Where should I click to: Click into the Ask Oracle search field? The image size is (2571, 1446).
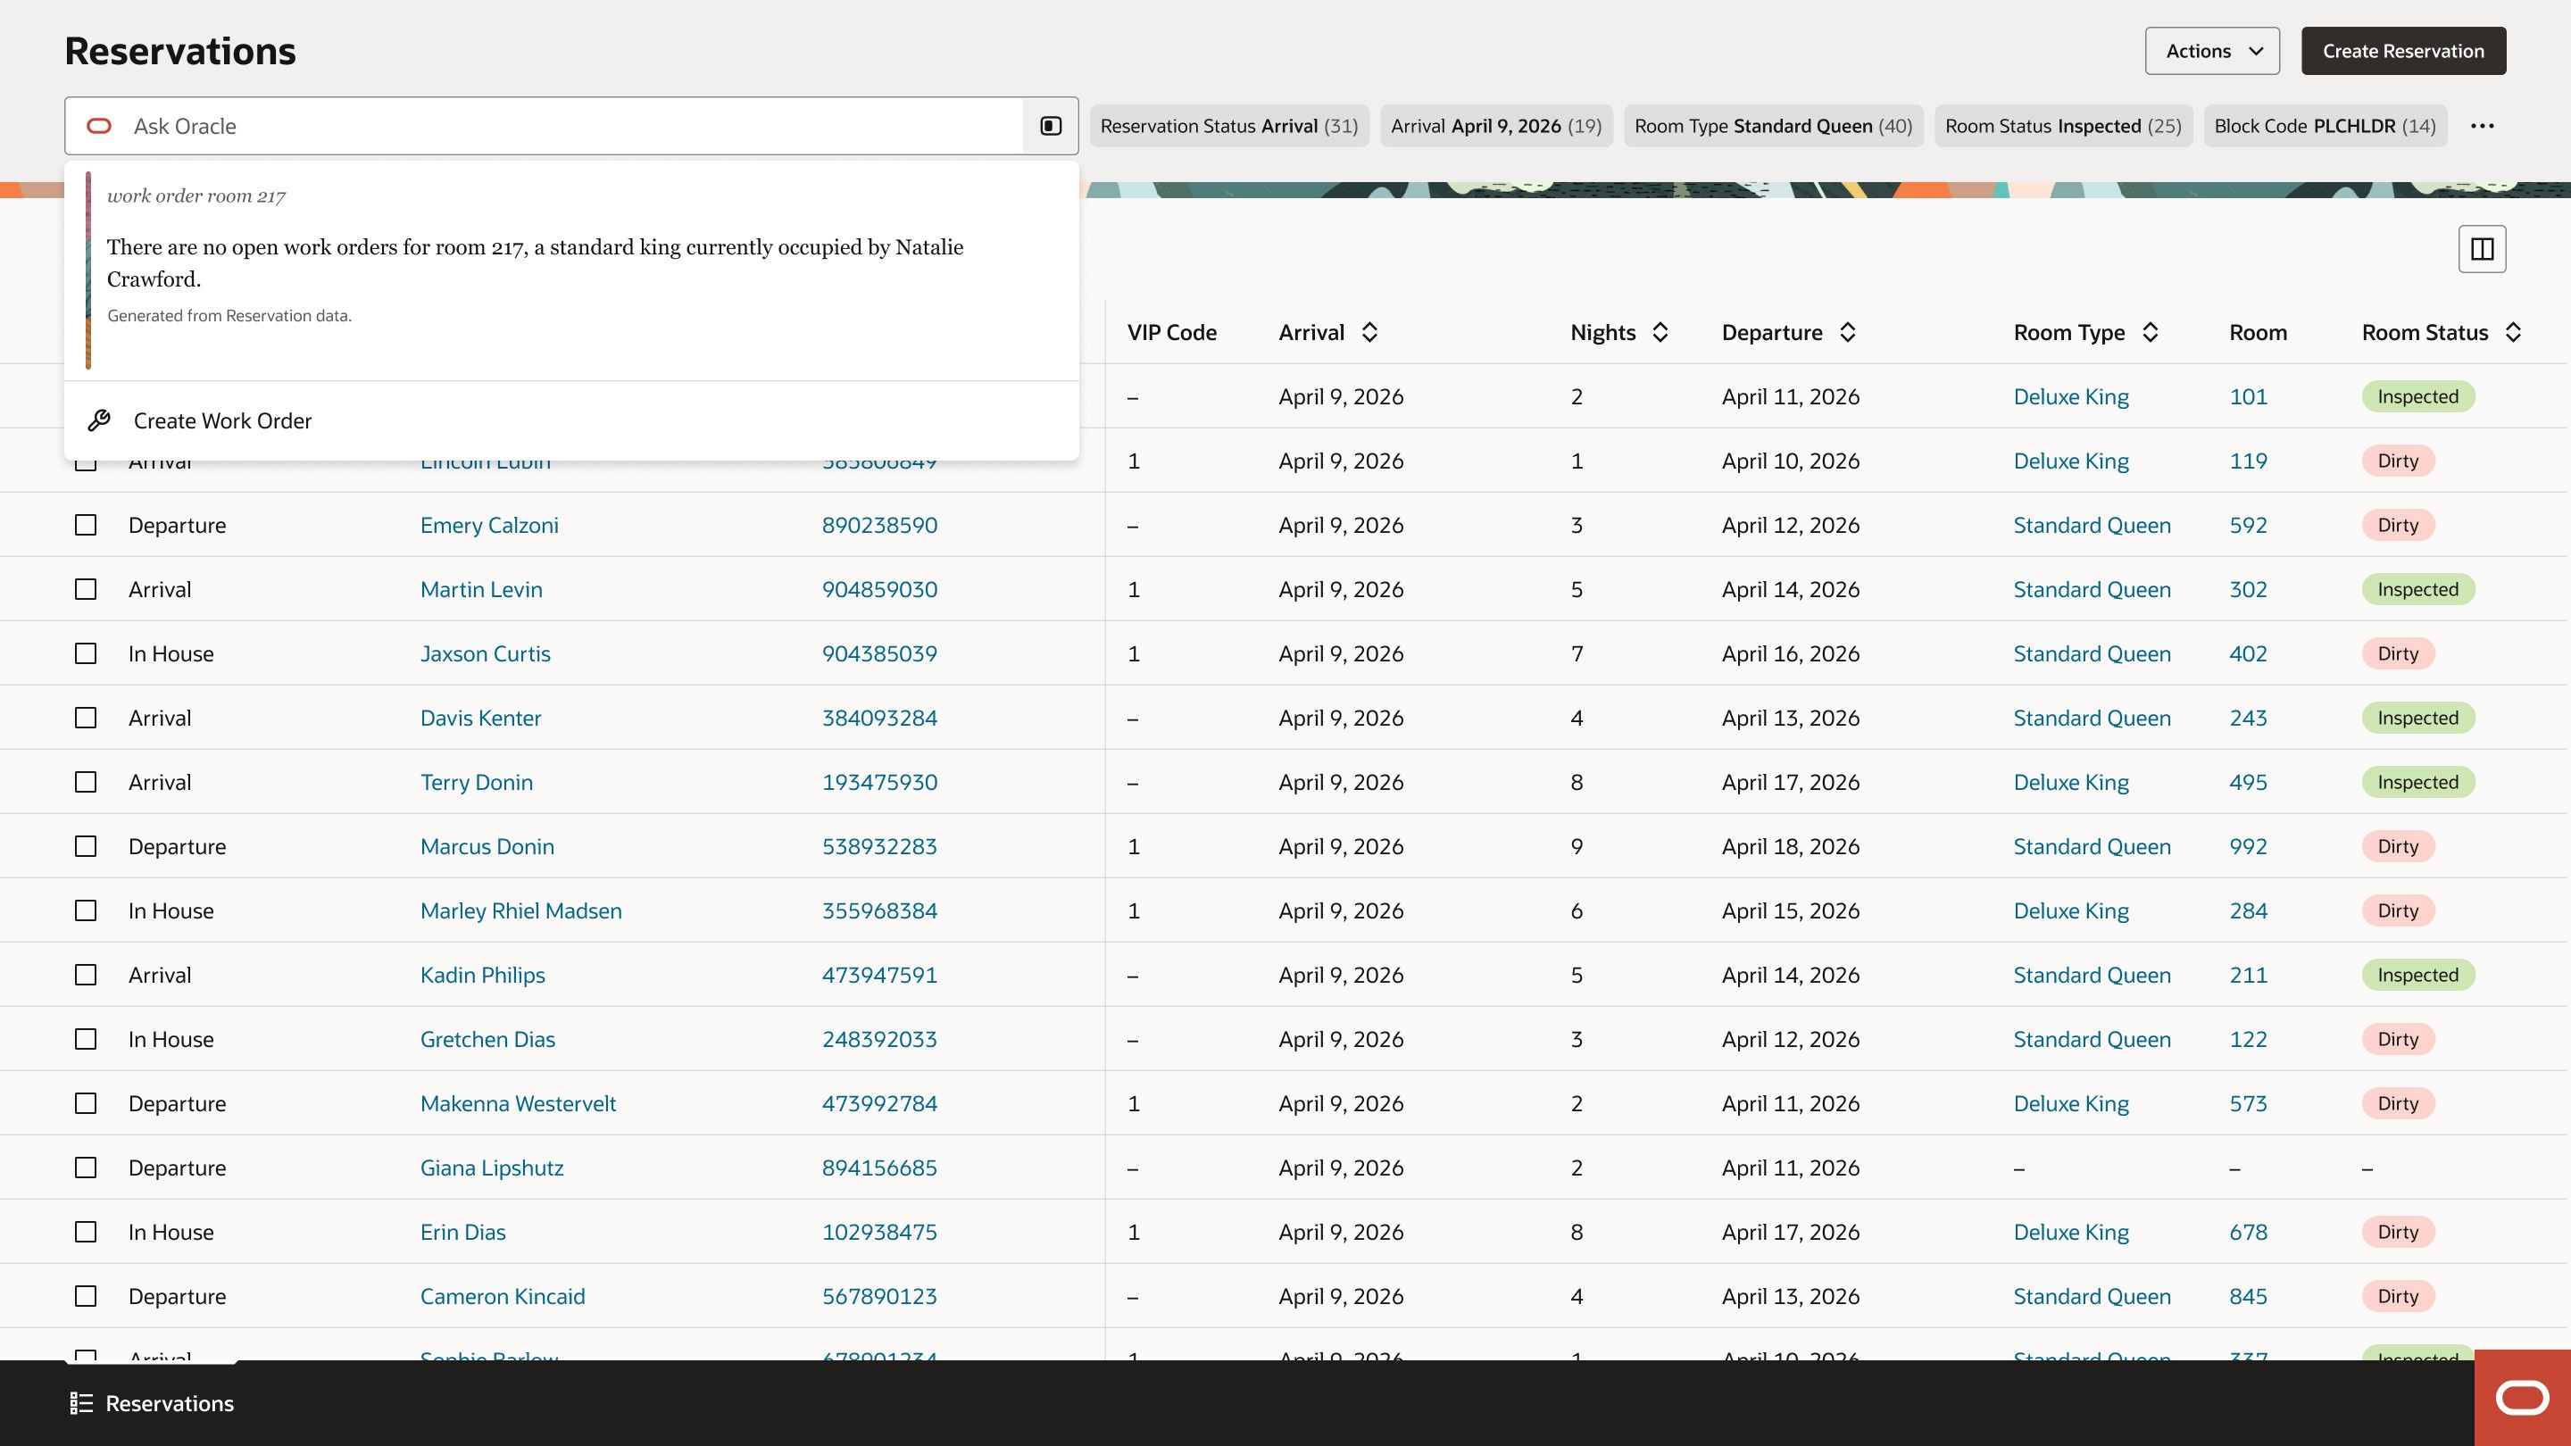point(559,126)
